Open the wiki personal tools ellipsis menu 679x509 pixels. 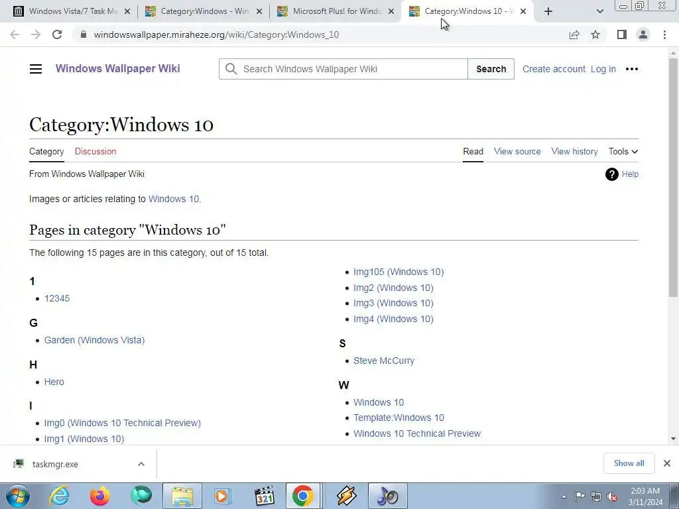[632, 69]
